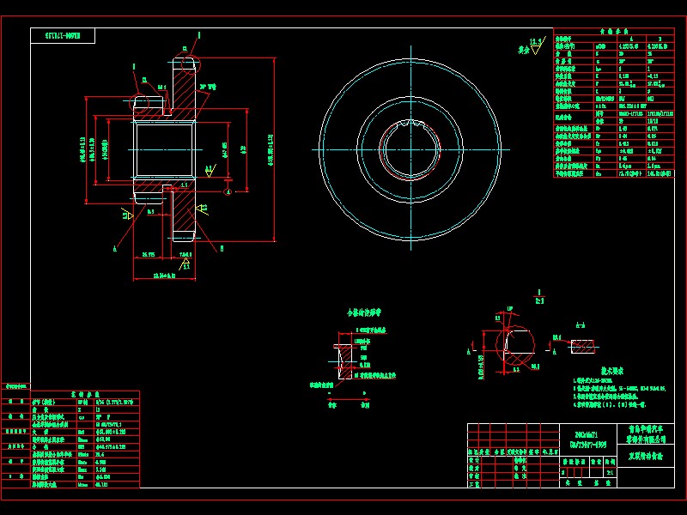Click the drawing number box at top-left
The height and width of the screenshot is (515, 687).
tap(63, 35)
